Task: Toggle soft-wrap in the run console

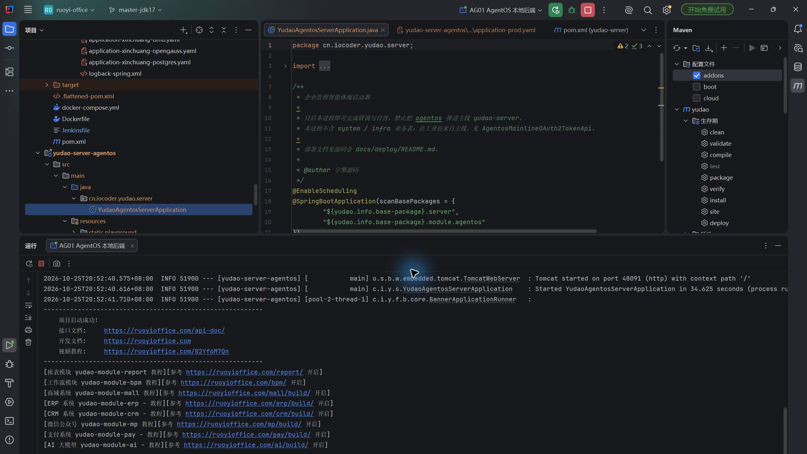Action: pyautogui.click(x=28, y=305)
